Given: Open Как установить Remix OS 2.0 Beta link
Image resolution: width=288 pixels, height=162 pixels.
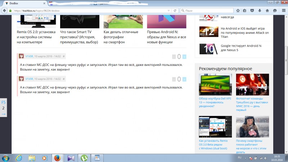Looking at the screenshot, I should [213, 145].
